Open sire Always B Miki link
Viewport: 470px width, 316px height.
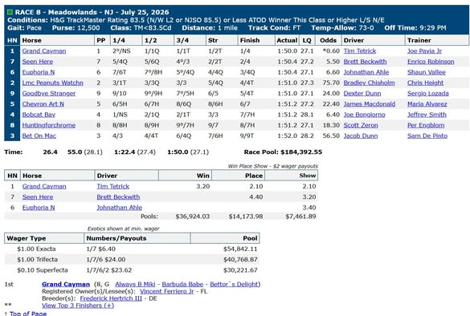135,284
